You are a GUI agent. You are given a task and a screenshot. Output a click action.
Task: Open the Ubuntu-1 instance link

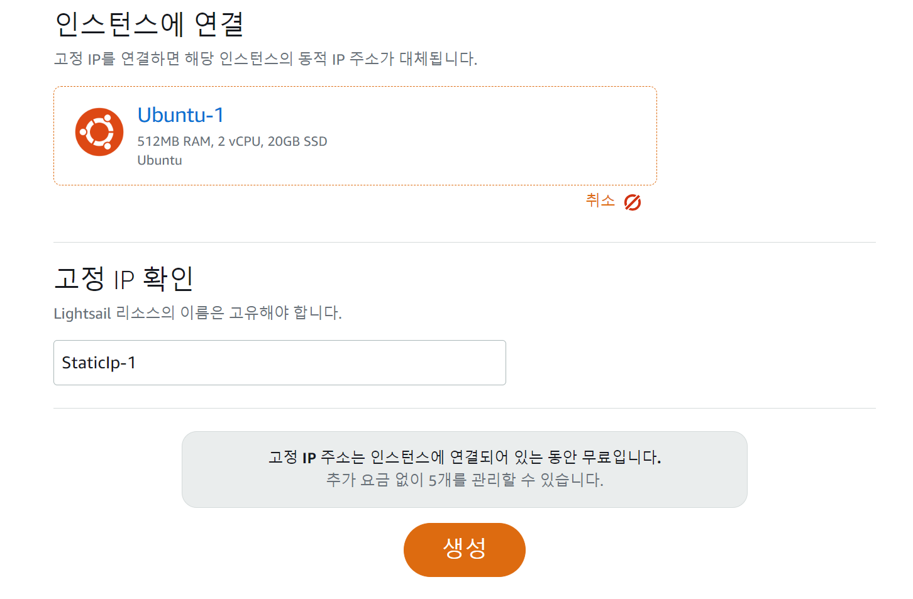pos(180,115)
